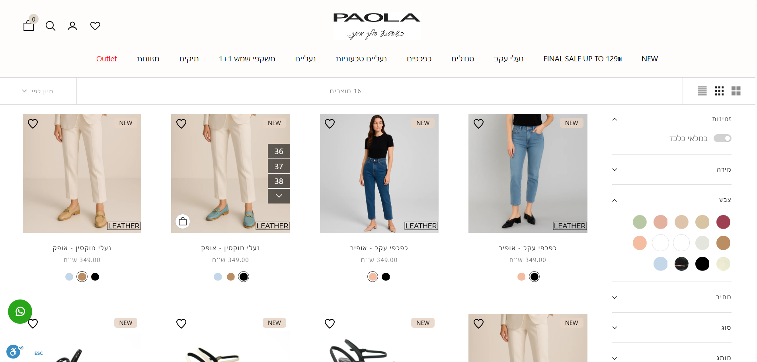Viewport: 757px width, 362px height.
Task: Open the FINAL SALE UP TO 129 menu
Action: (x=583, y=59)
